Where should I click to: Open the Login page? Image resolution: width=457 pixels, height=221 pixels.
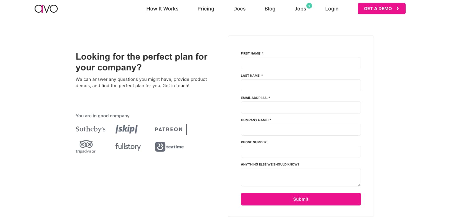tap(332, 9)
